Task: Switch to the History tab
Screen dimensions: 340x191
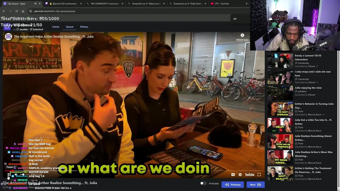Action: [84, 27]
